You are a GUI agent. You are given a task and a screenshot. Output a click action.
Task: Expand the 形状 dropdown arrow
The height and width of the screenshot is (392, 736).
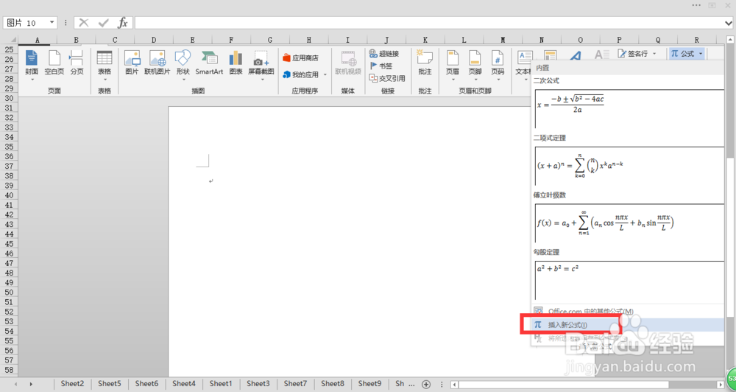183,80
